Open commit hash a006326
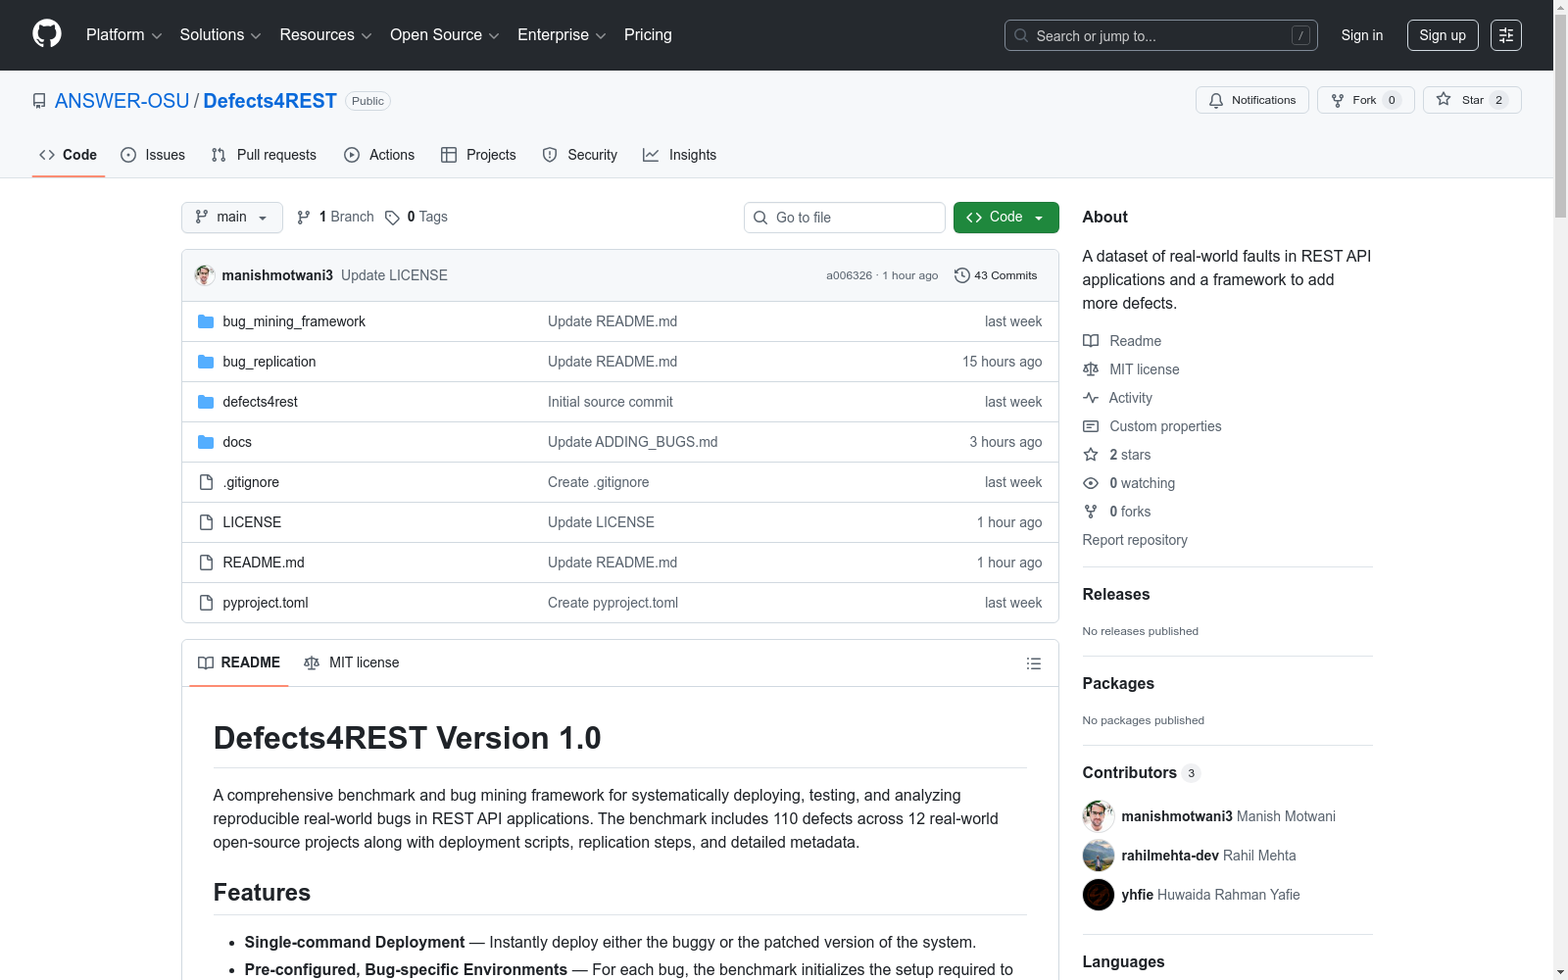The image size is (1568, 980). click(849, 275)
